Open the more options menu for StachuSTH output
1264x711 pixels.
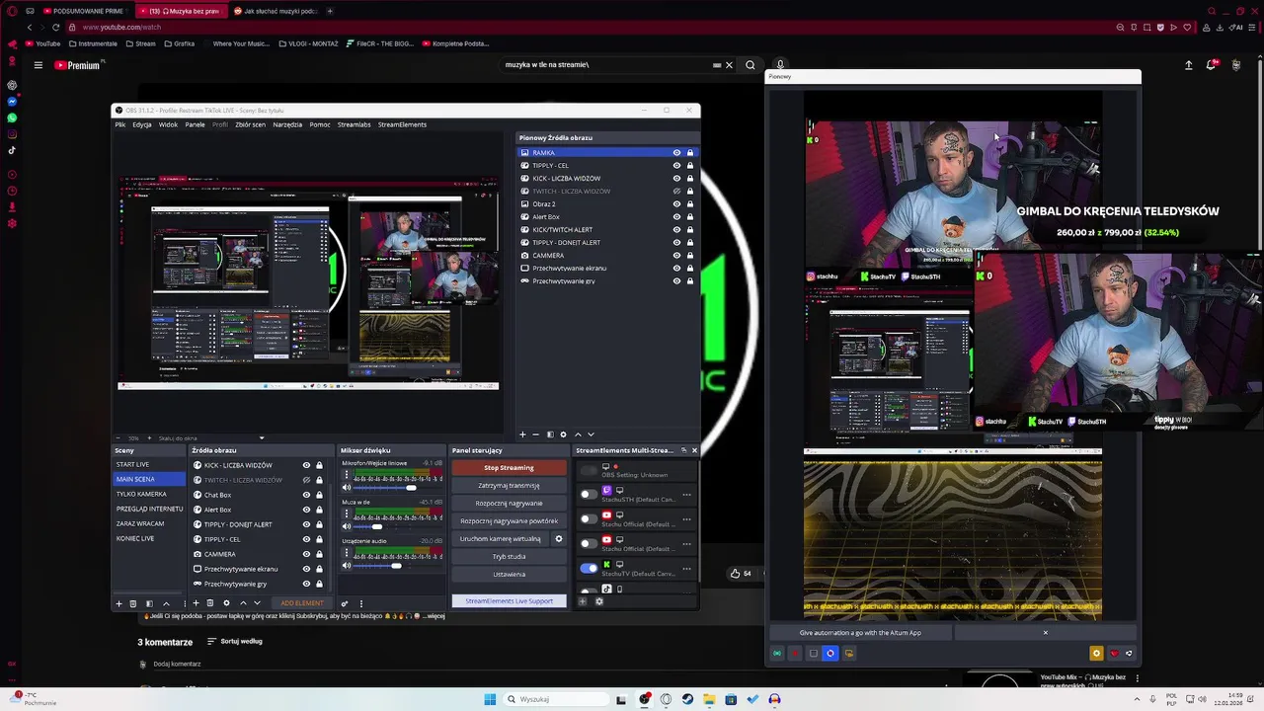coord(686,494)
